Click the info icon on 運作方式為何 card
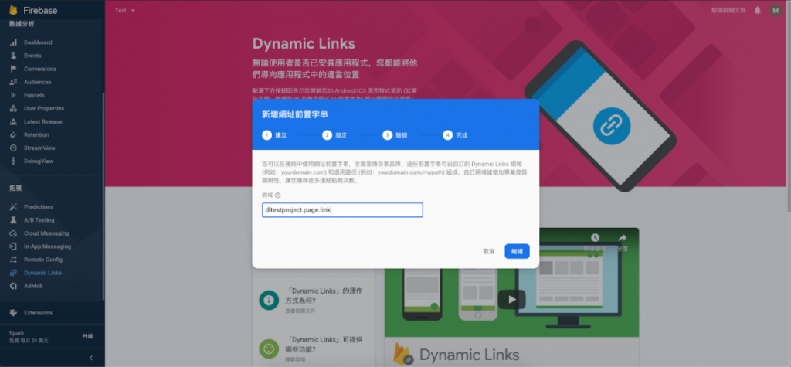The height and width of the screenshot is (367, 791). point(269,300)
